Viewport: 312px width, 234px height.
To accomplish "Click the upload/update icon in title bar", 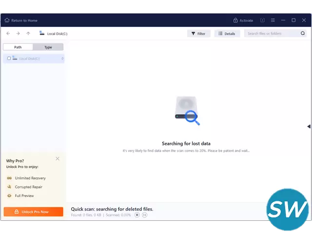I will [x=262, y=20].
